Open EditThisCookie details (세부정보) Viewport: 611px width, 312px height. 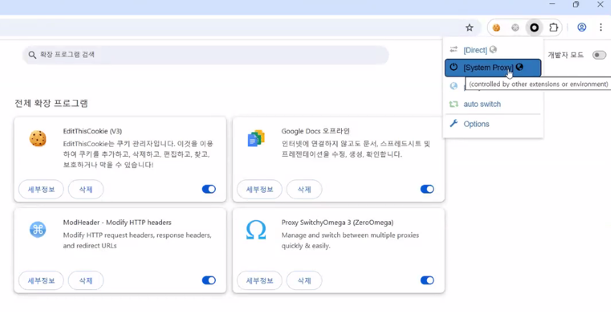click(41, 189)
